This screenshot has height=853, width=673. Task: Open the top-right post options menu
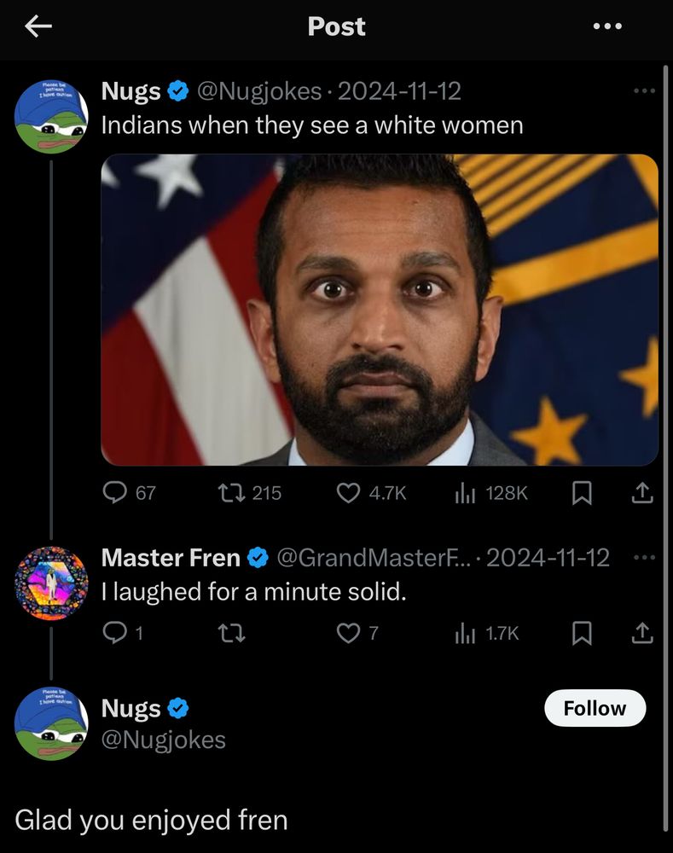point(606,26)
